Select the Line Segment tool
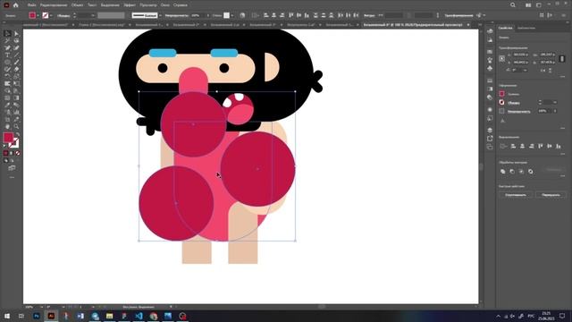 pyautogui.click(x=16, y=55)
